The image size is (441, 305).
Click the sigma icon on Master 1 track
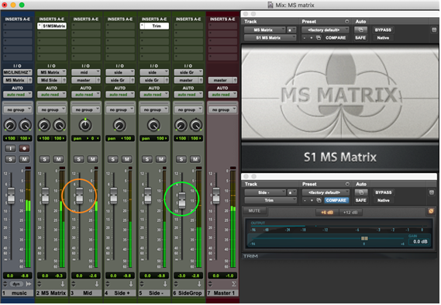point(233,284)
